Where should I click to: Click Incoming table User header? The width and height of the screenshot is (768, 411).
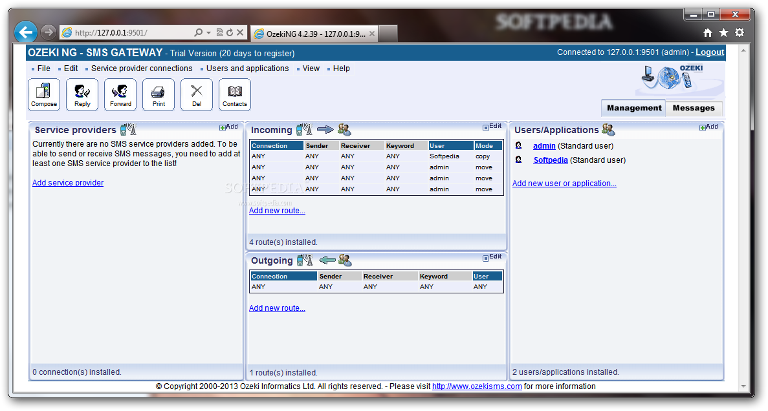[450, 146]
